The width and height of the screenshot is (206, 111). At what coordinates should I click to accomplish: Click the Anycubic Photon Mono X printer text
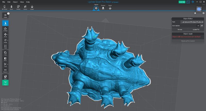[x=12, y=99]
